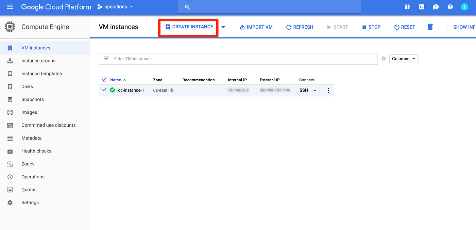Click the filter list icon
476x230 pixels.
point(106,59)
